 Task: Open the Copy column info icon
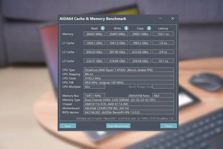[x=149, y=28]
